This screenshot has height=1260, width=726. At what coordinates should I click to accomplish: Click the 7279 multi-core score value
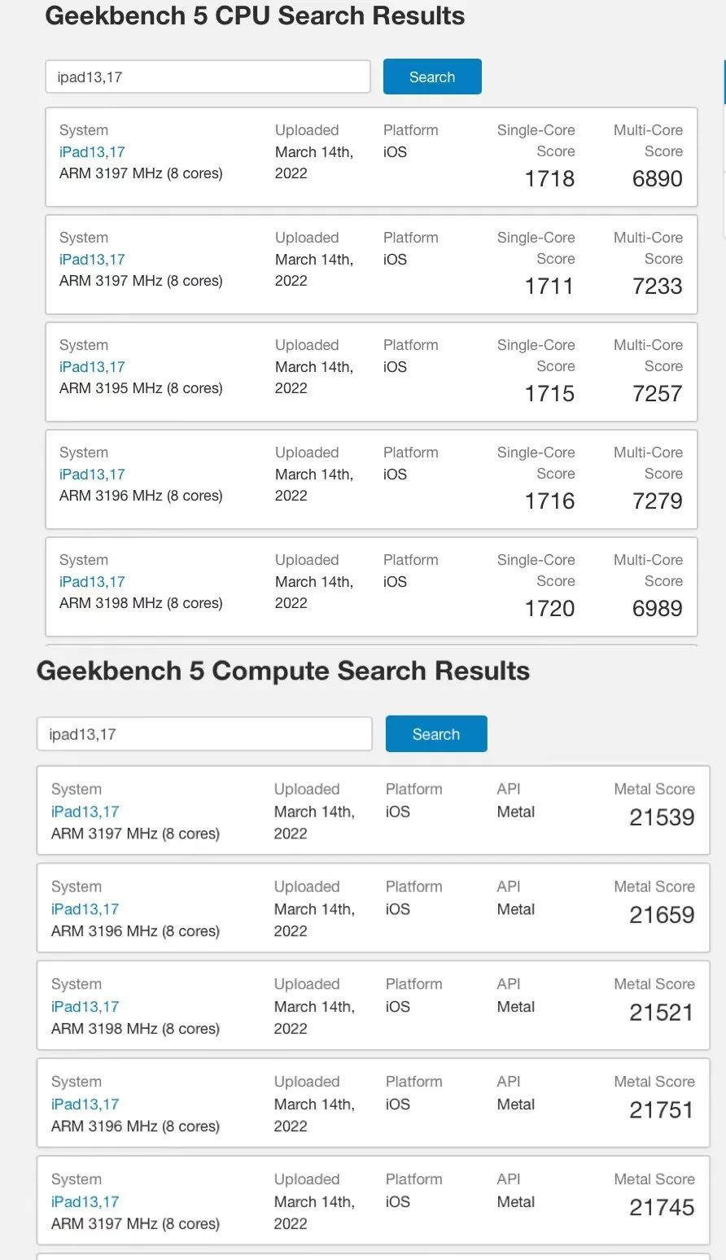click(x=657, y=501)
